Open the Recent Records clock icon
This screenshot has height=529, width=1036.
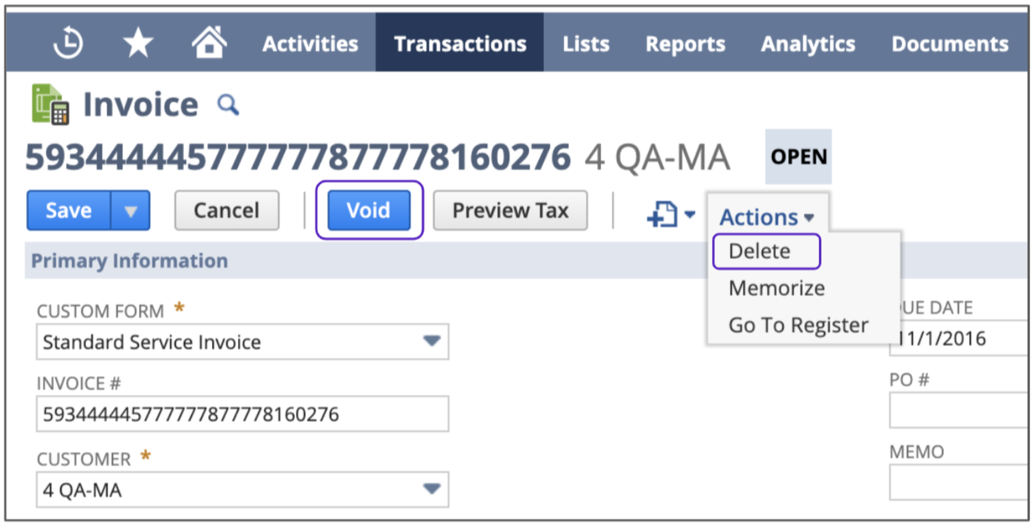[68, 43]
